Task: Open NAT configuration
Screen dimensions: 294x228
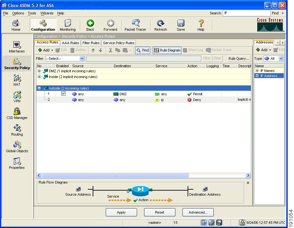Action: coord(17,80)
